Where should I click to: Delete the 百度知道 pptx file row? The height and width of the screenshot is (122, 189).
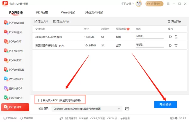click(x=176, y=45)
